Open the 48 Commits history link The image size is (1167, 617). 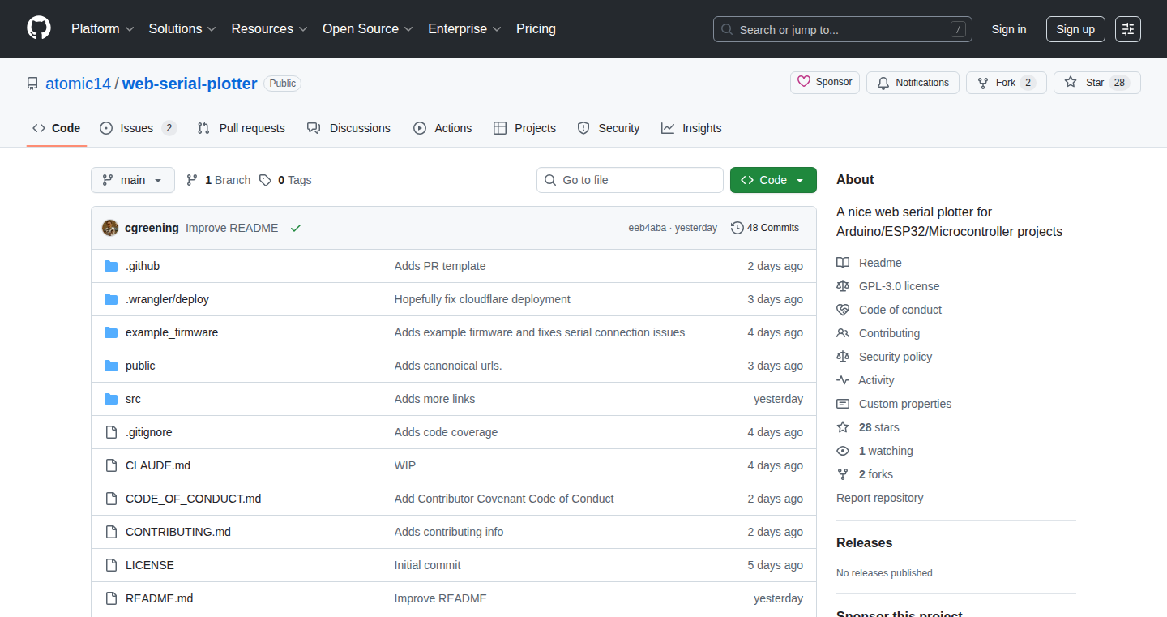765,228
